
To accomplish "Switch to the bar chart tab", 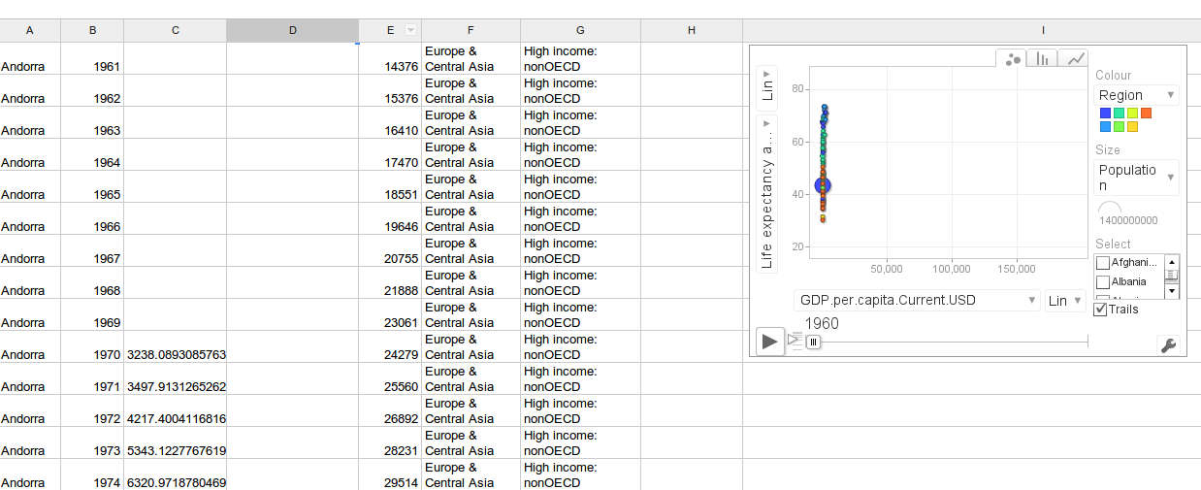I will (x=1043, y=58).
